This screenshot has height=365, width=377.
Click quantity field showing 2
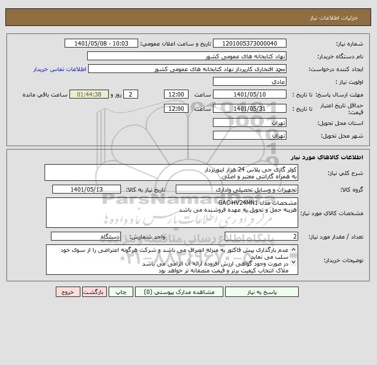(x=261, y=236)
